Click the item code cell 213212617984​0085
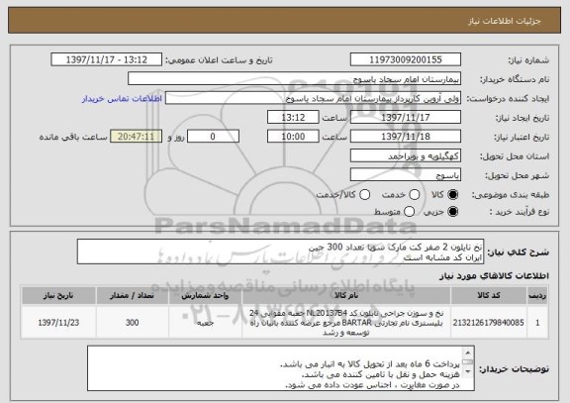This screenshot has width=570, height=403. point(489,323)
